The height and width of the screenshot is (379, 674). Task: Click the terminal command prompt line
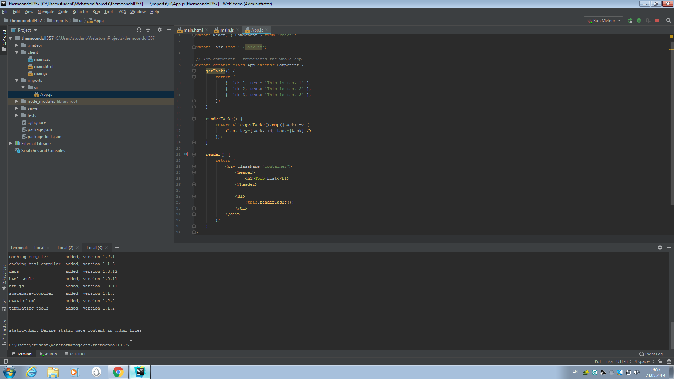click(70, 345)
